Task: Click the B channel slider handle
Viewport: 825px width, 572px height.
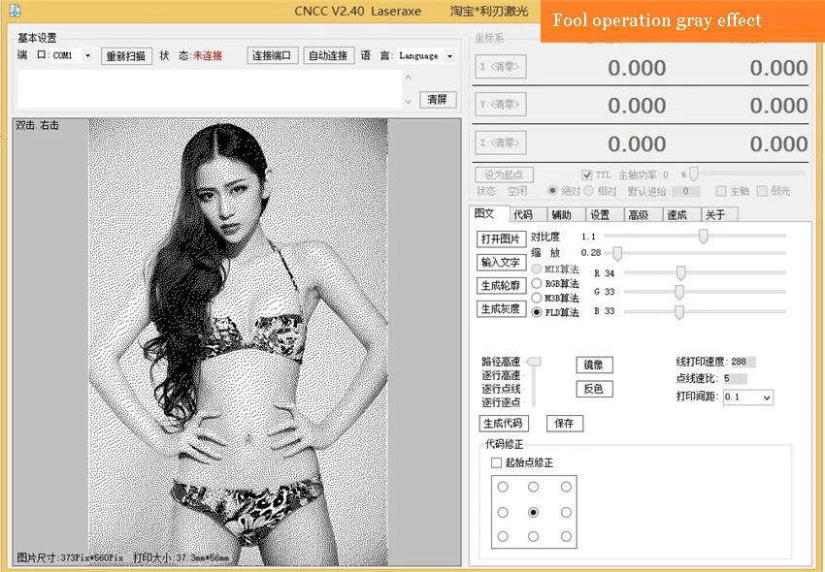Action: pyautogui.click(x=679, y=311)
